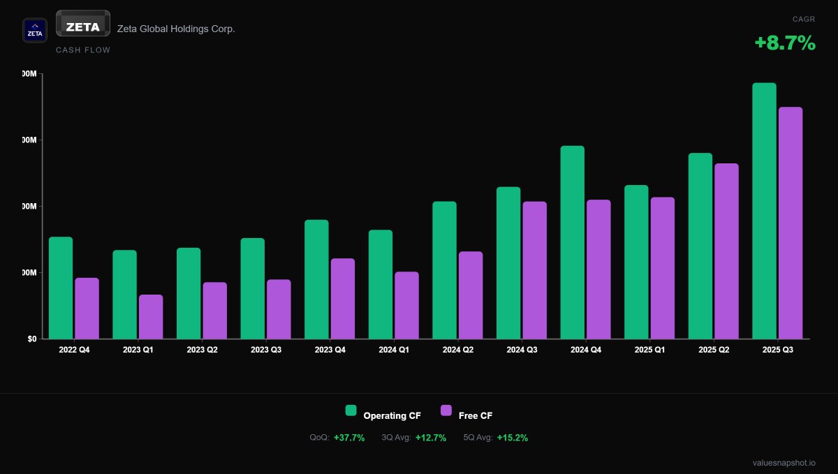Click the purple Free CF legend marker
Image resolution: width=838 pixels, height=474 pixels.
coord(447,410)
